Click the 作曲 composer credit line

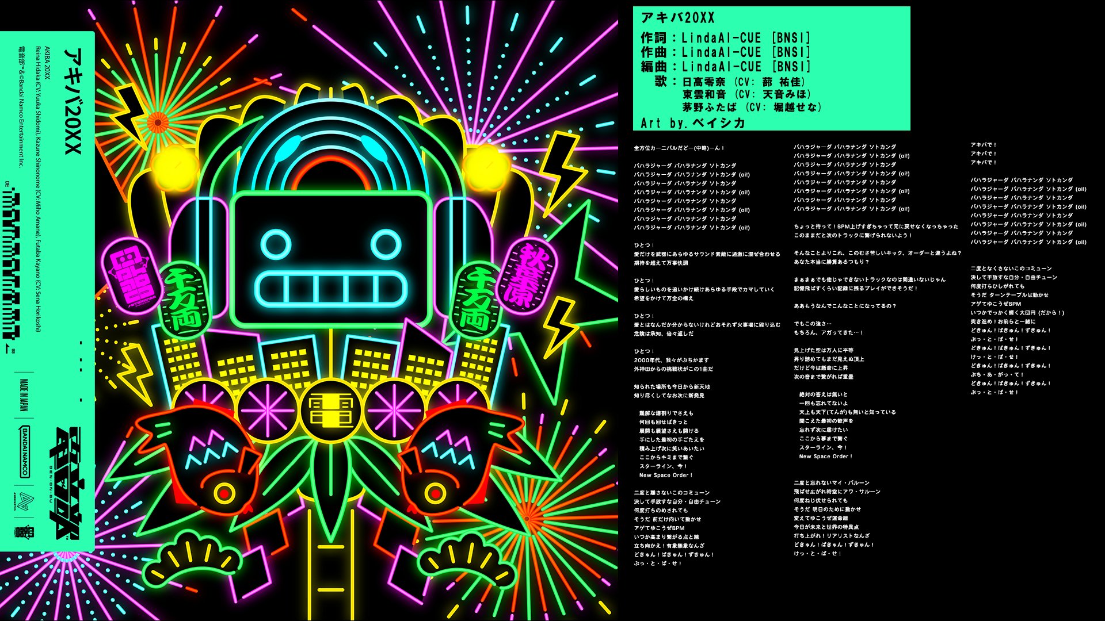click(x=726, y=52)
